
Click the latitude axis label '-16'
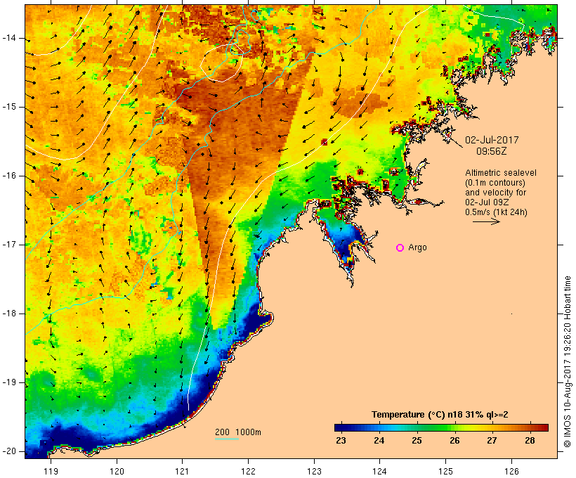pos(9,176)
